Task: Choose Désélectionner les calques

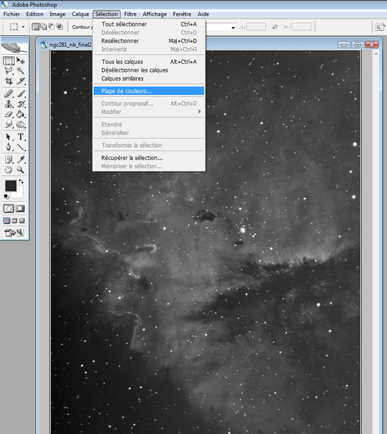Action: coord(149,70)
